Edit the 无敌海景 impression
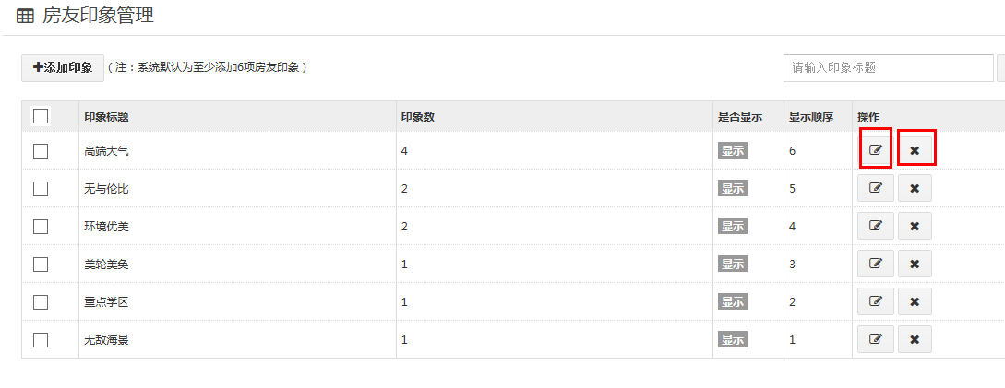This screenshot has width=1005, height=388. coord(875,339)
